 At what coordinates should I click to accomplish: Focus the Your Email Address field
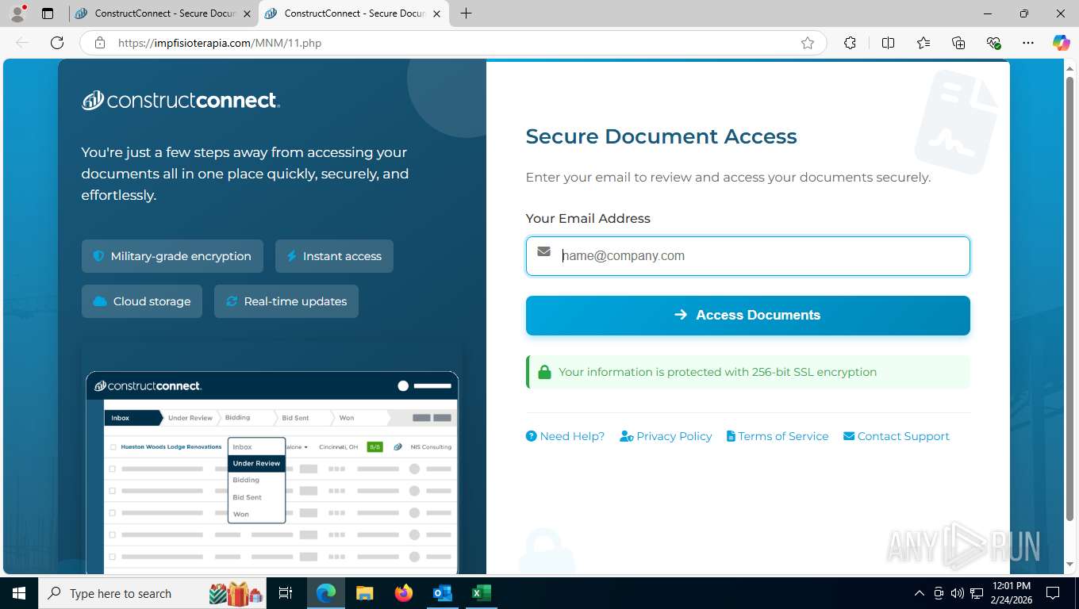(x=747, y=256)
